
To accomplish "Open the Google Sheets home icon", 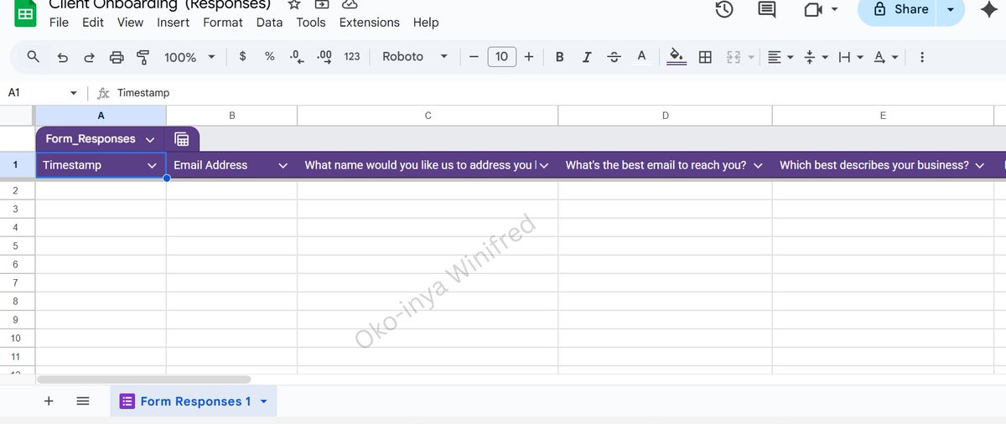I will pos(26,12).
